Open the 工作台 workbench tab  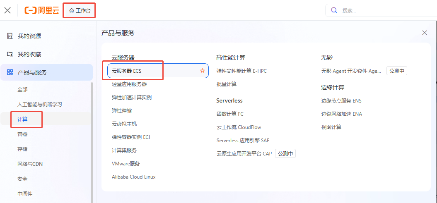tap(80, 11)
